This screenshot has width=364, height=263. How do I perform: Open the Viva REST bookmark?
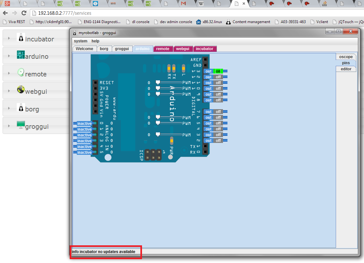coord(14,22)
